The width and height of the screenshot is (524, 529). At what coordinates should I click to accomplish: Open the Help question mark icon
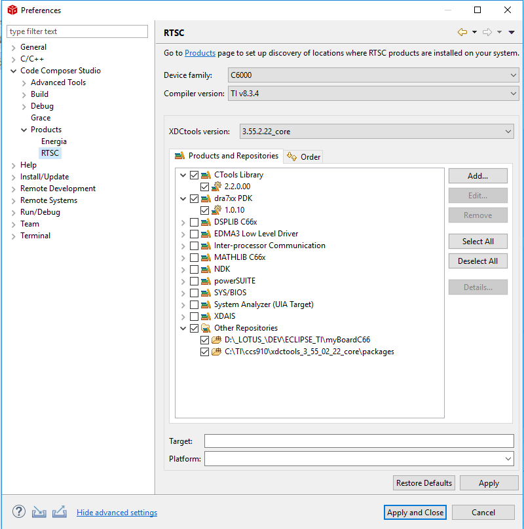click(19, 512)
